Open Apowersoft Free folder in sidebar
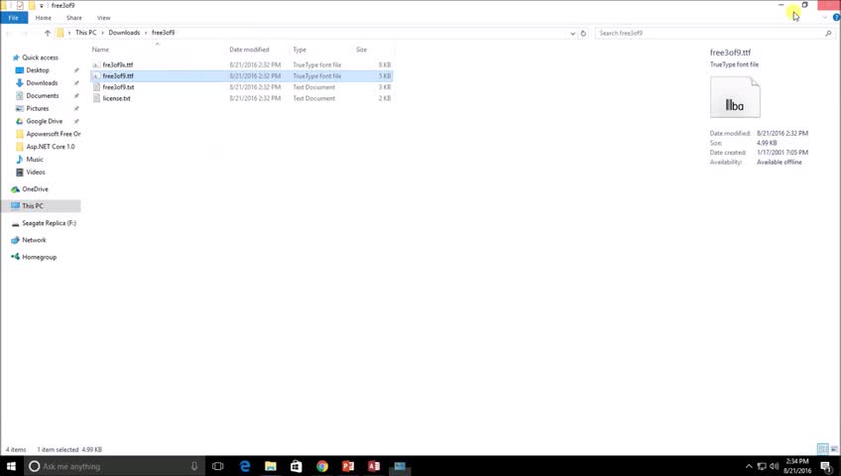 [54, 134]
